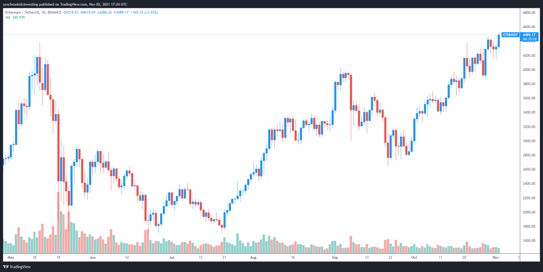This screenshot has width=543, height=272.
Task: Click the 4800.00 price axis label
Action: 529,13
